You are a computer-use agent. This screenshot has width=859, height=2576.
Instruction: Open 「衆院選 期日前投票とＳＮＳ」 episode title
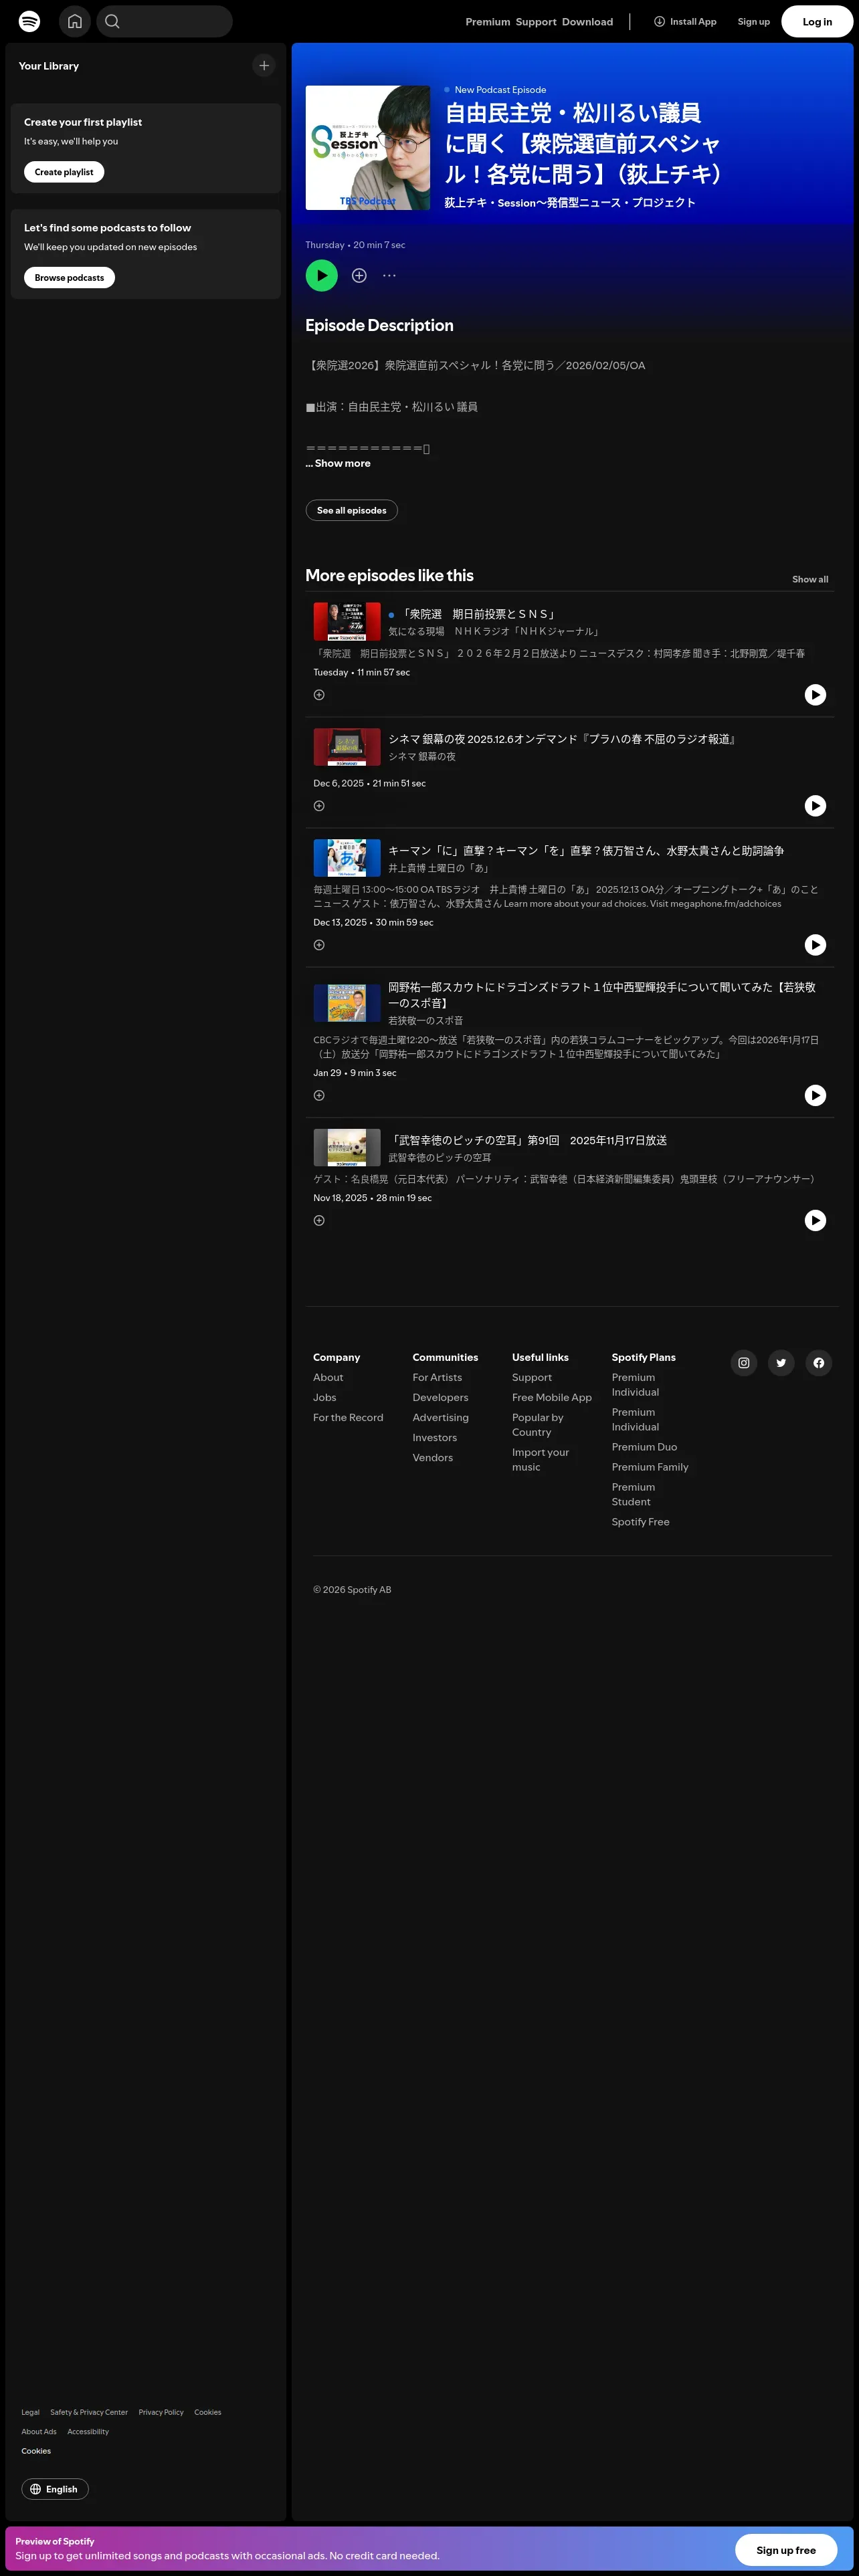tap(478, 615)
